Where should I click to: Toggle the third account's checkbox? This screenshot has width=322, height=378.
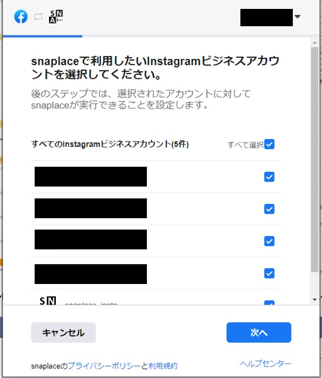269,241
